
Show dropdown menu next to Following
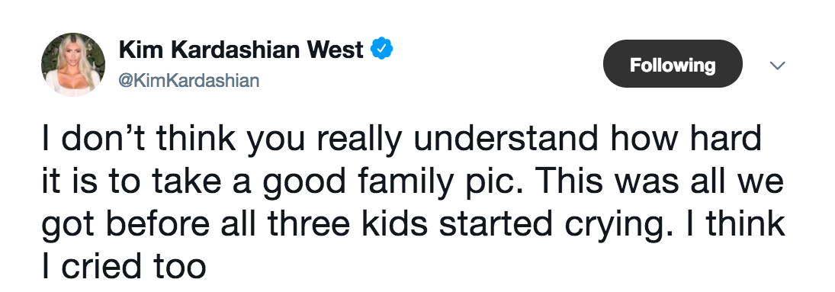[x=778, y=65]
